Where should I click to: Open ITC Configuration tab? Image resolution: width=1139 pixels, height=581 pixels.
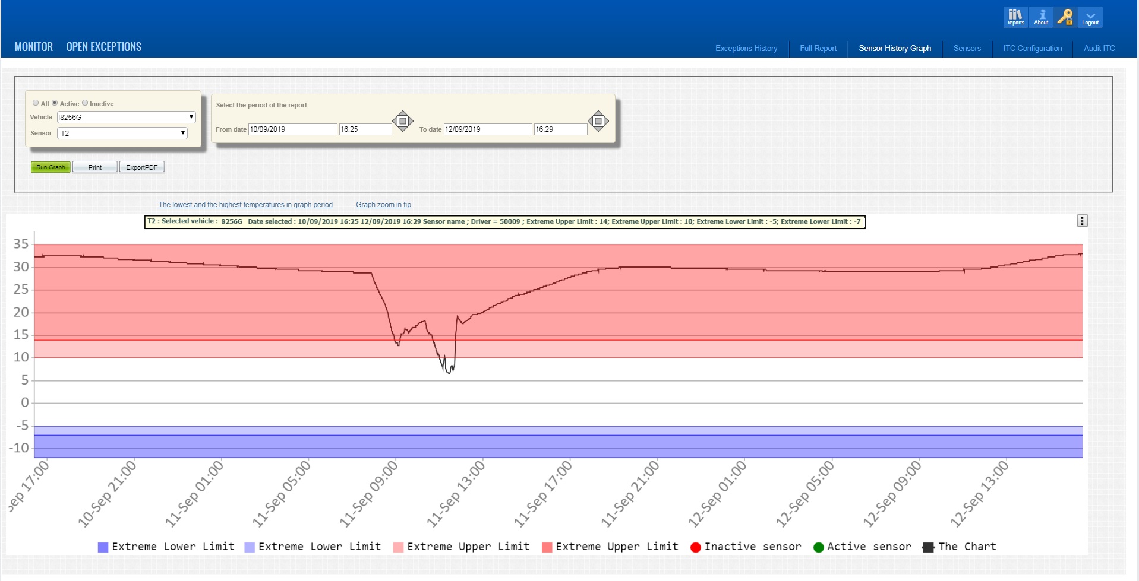click(1033, 48)
